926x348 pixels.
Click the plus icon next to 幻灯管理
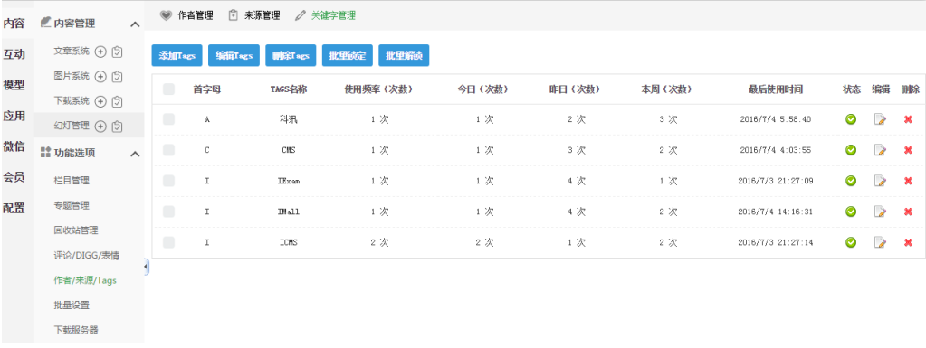tap(100, 127)
